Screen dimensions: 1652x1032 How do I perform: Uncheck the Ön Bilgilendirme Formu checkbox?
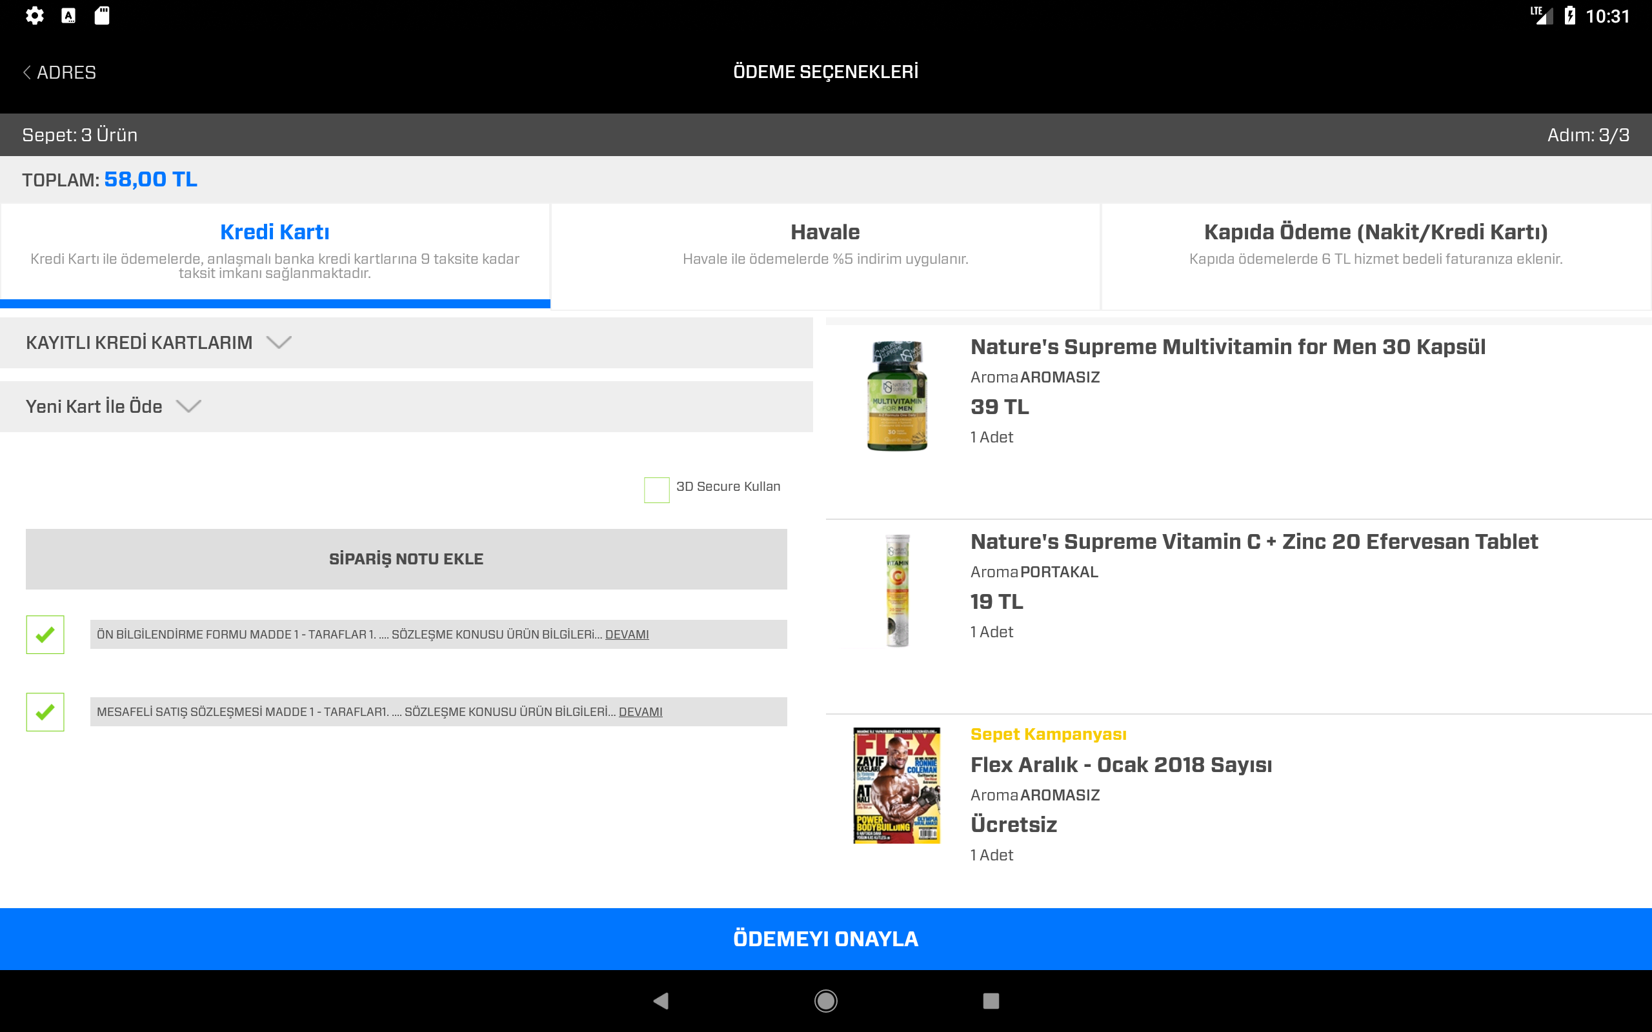pos(45,634)
